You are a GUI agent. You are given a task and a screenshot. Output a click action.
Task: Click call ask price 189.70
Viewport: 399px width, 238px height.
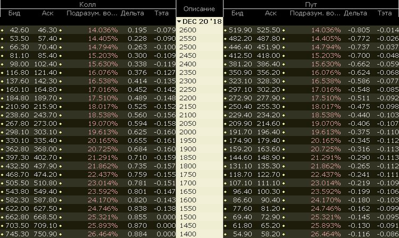tap(46, 98)
